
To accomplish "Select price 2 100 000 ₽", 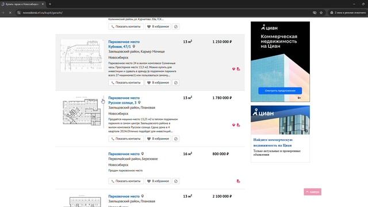I will (x=222, y=197).
